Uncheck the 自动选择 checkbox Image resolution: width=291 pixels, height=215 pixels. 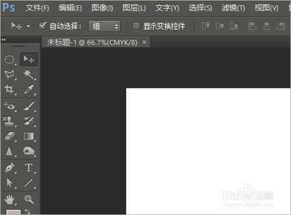point(42,26)
